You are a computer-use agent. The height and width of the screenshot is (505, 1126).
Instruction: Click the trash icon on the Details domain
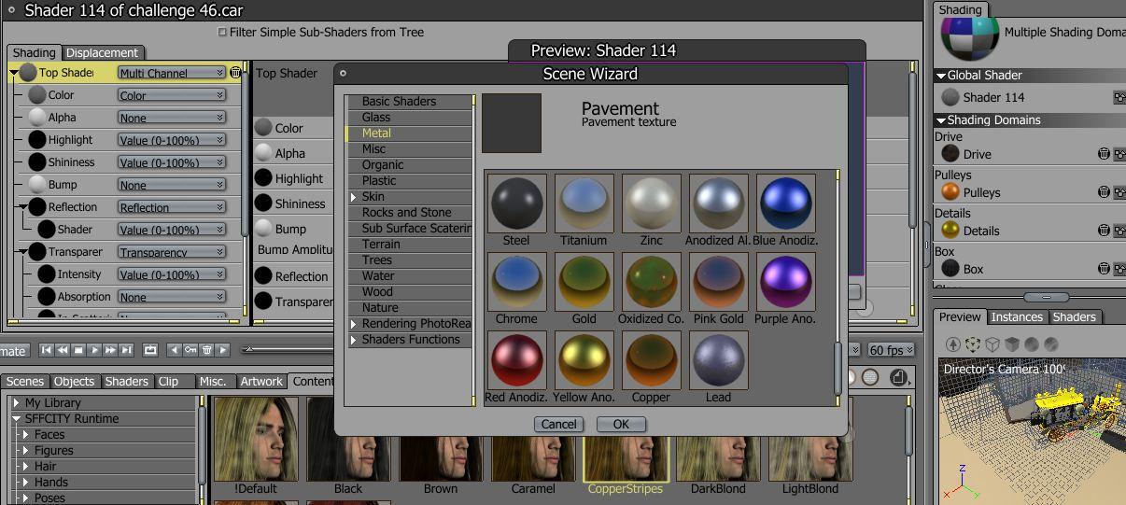click(x=1104, y=231)
